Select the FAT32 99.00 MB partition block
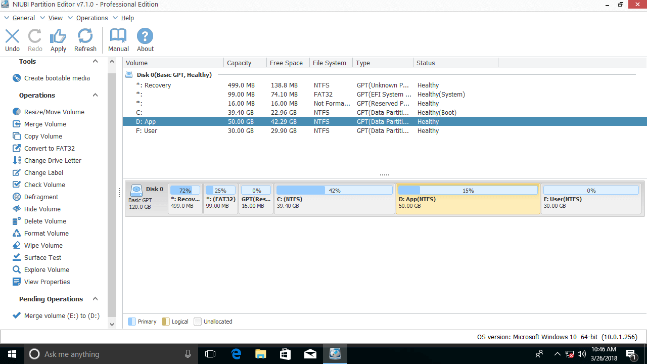This screenshot has height=364, width=647. [x=220, y=199]
